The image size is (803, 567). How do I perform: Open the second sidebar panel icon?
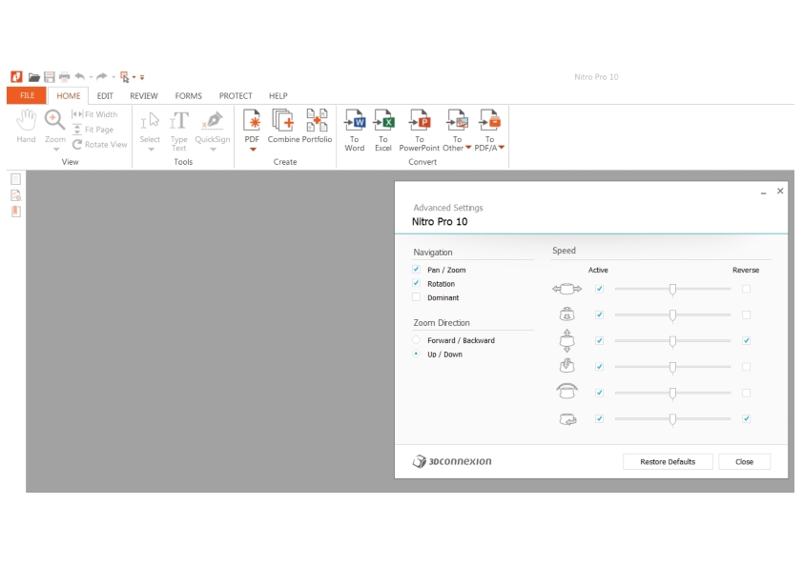pos(16,195)
